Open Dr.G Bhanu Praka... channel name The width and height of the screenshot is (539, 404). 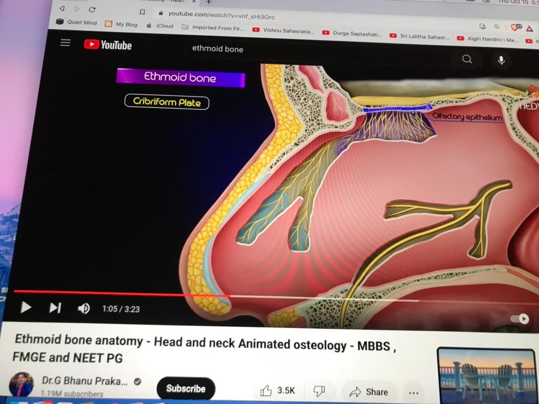[85, 381]
